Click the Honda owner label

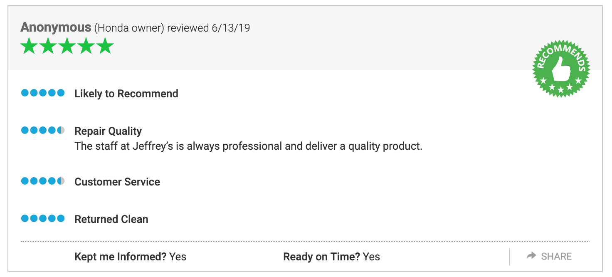tap(129, 28)
